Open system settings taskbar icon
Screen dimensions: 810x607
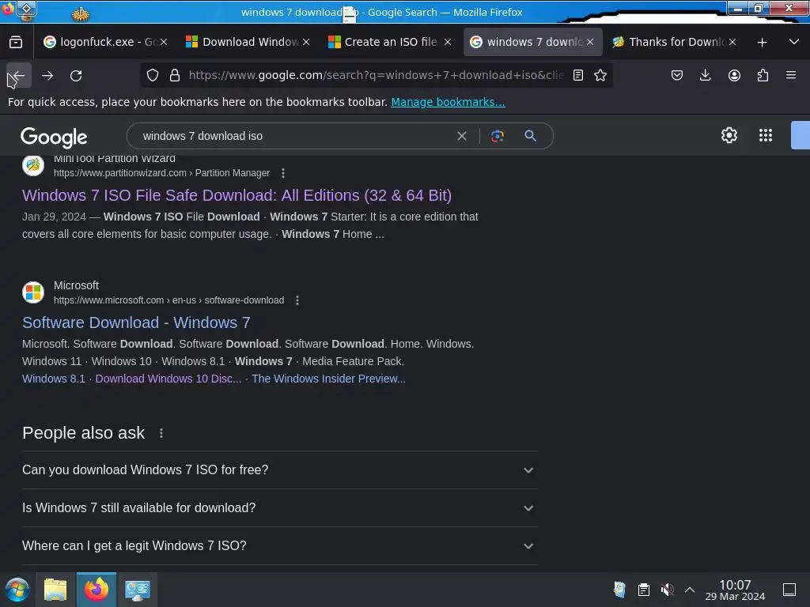click(138, 590)
